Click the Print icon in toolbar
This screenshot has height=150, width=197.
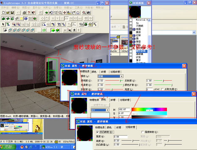pos(24,13)
